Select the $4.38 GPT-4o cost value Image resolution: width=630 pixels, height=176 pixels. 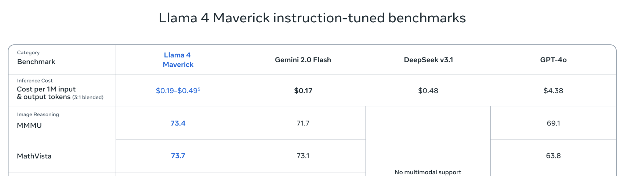[553, 91]
